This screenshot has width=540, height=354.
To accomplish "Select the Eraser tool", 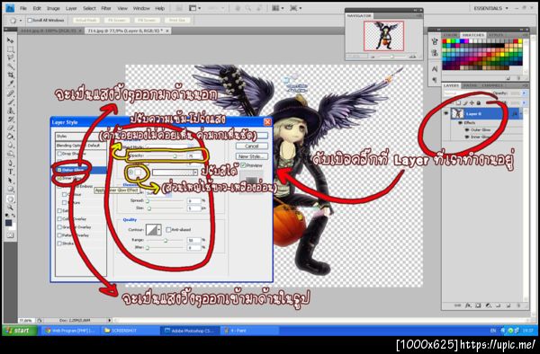I will click(x=10, y=128).
